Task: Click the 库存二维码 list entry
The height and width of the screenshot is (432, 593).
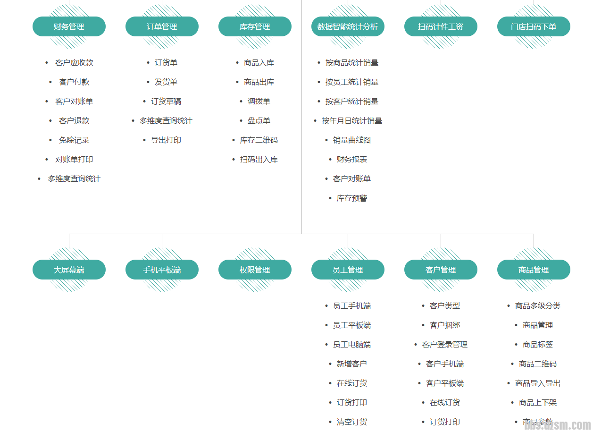Action: pyautogui.click(x=259, y=140)
